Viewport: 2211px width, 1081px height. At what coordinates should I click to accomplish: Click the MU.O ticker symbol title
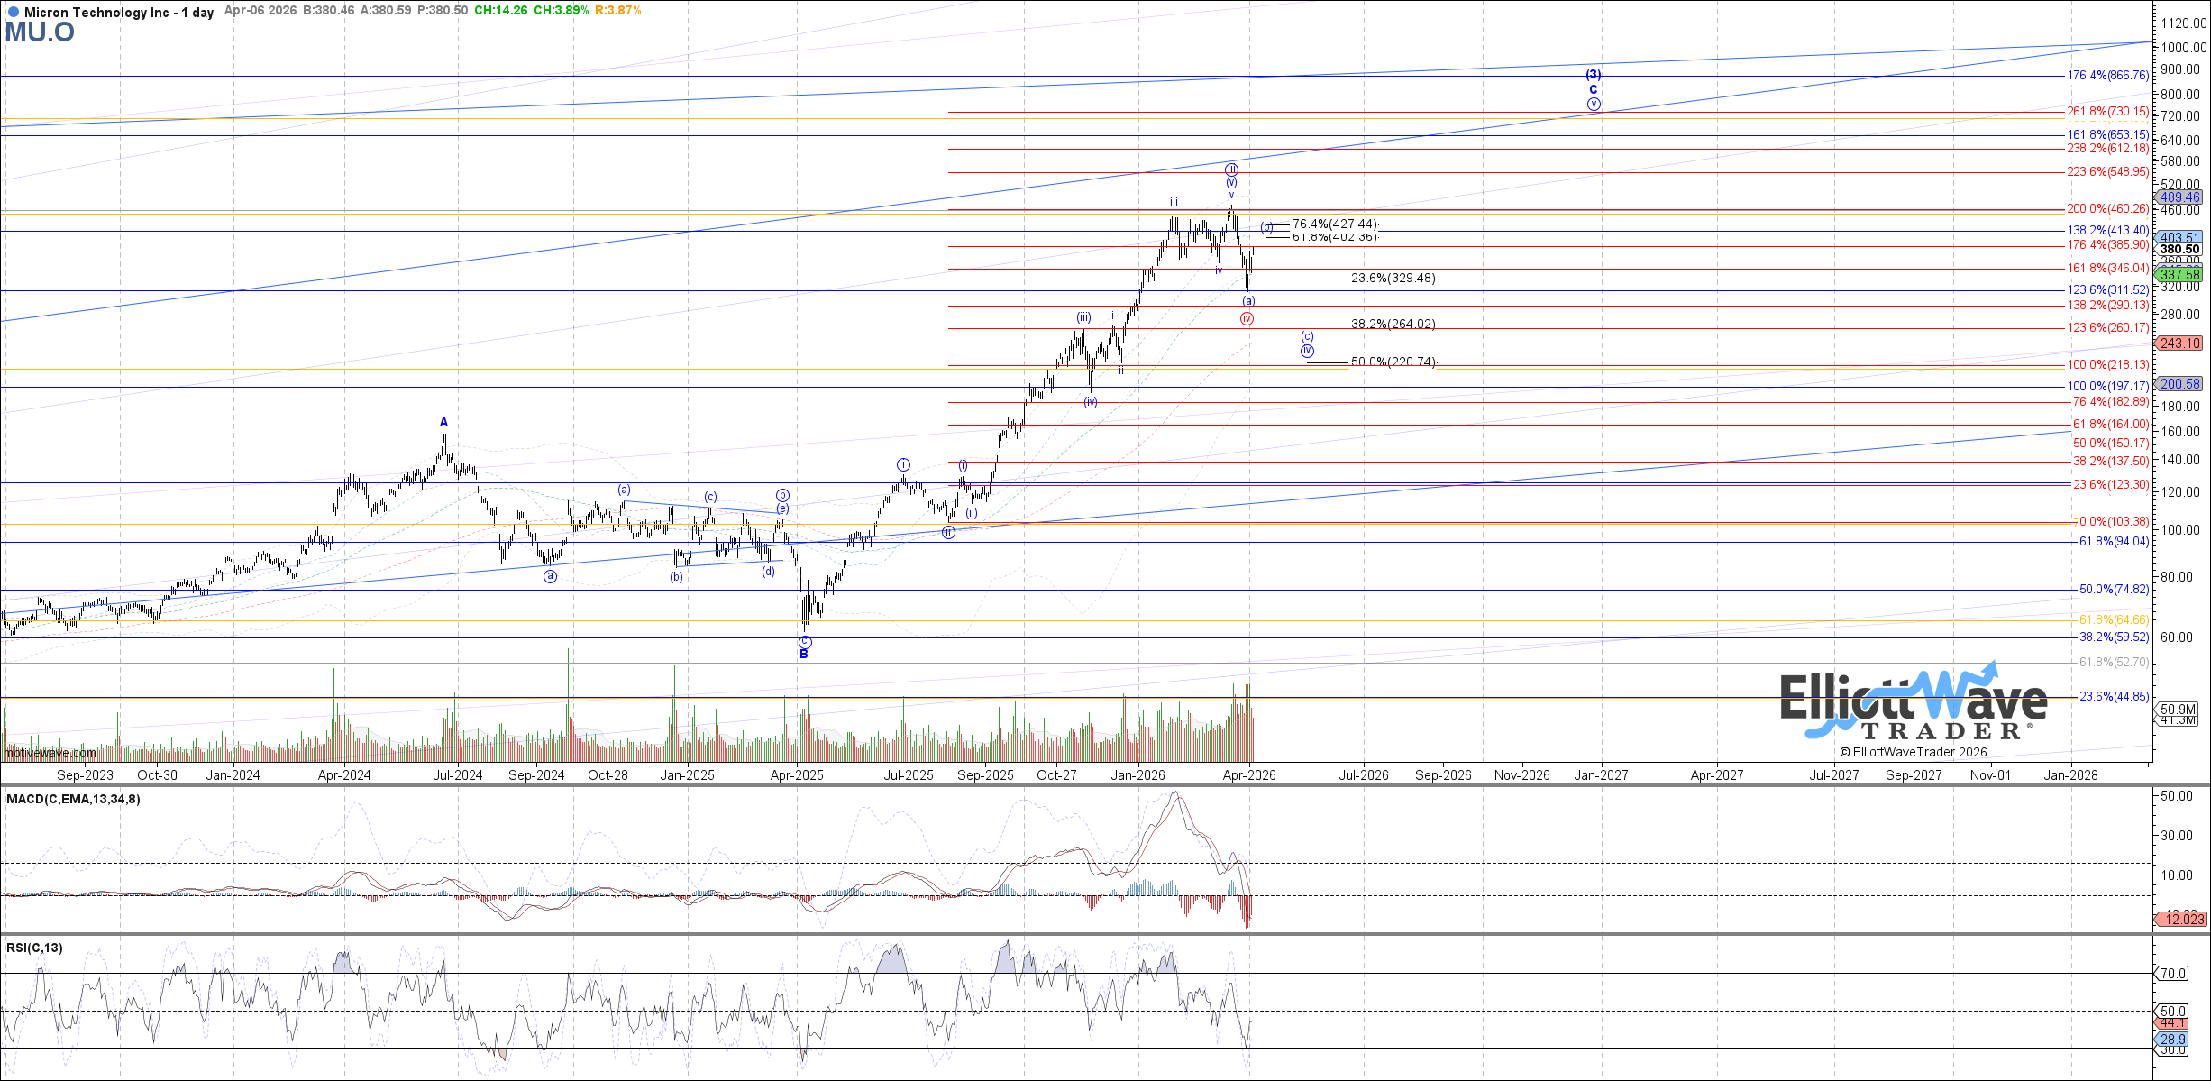tap(40, 32)
